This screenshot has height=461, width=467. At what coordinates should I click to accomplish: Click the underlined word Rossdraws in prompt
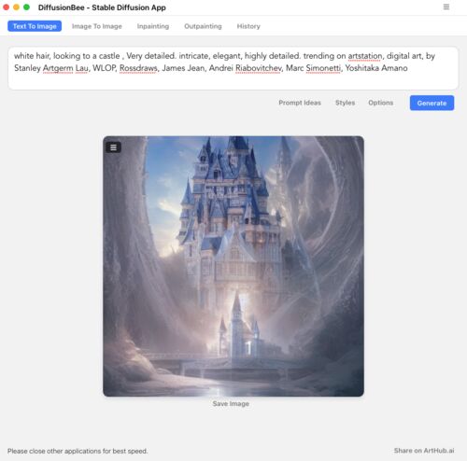click(138, 68)
